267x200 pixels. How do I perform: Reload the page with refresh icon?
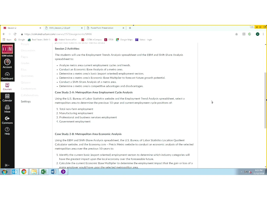pos(15,34)
